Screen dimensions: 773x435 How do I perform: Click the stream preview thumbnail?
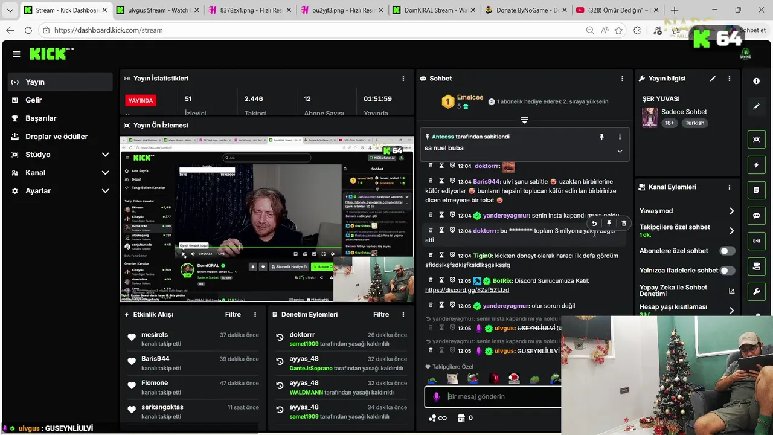tap(267, 219)
